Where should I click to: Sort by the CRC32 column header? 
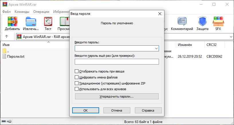(x=211, y=45)
